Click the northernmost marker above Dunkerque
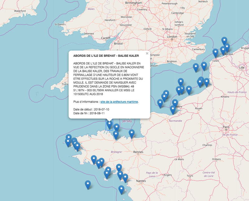 224,41
